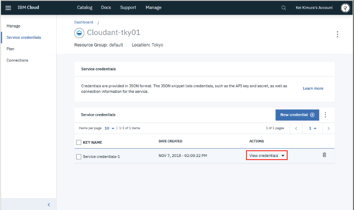Click the New credential button
Image resolution: width=354 pixels, height=210 pixels.
tap(297, 115)
